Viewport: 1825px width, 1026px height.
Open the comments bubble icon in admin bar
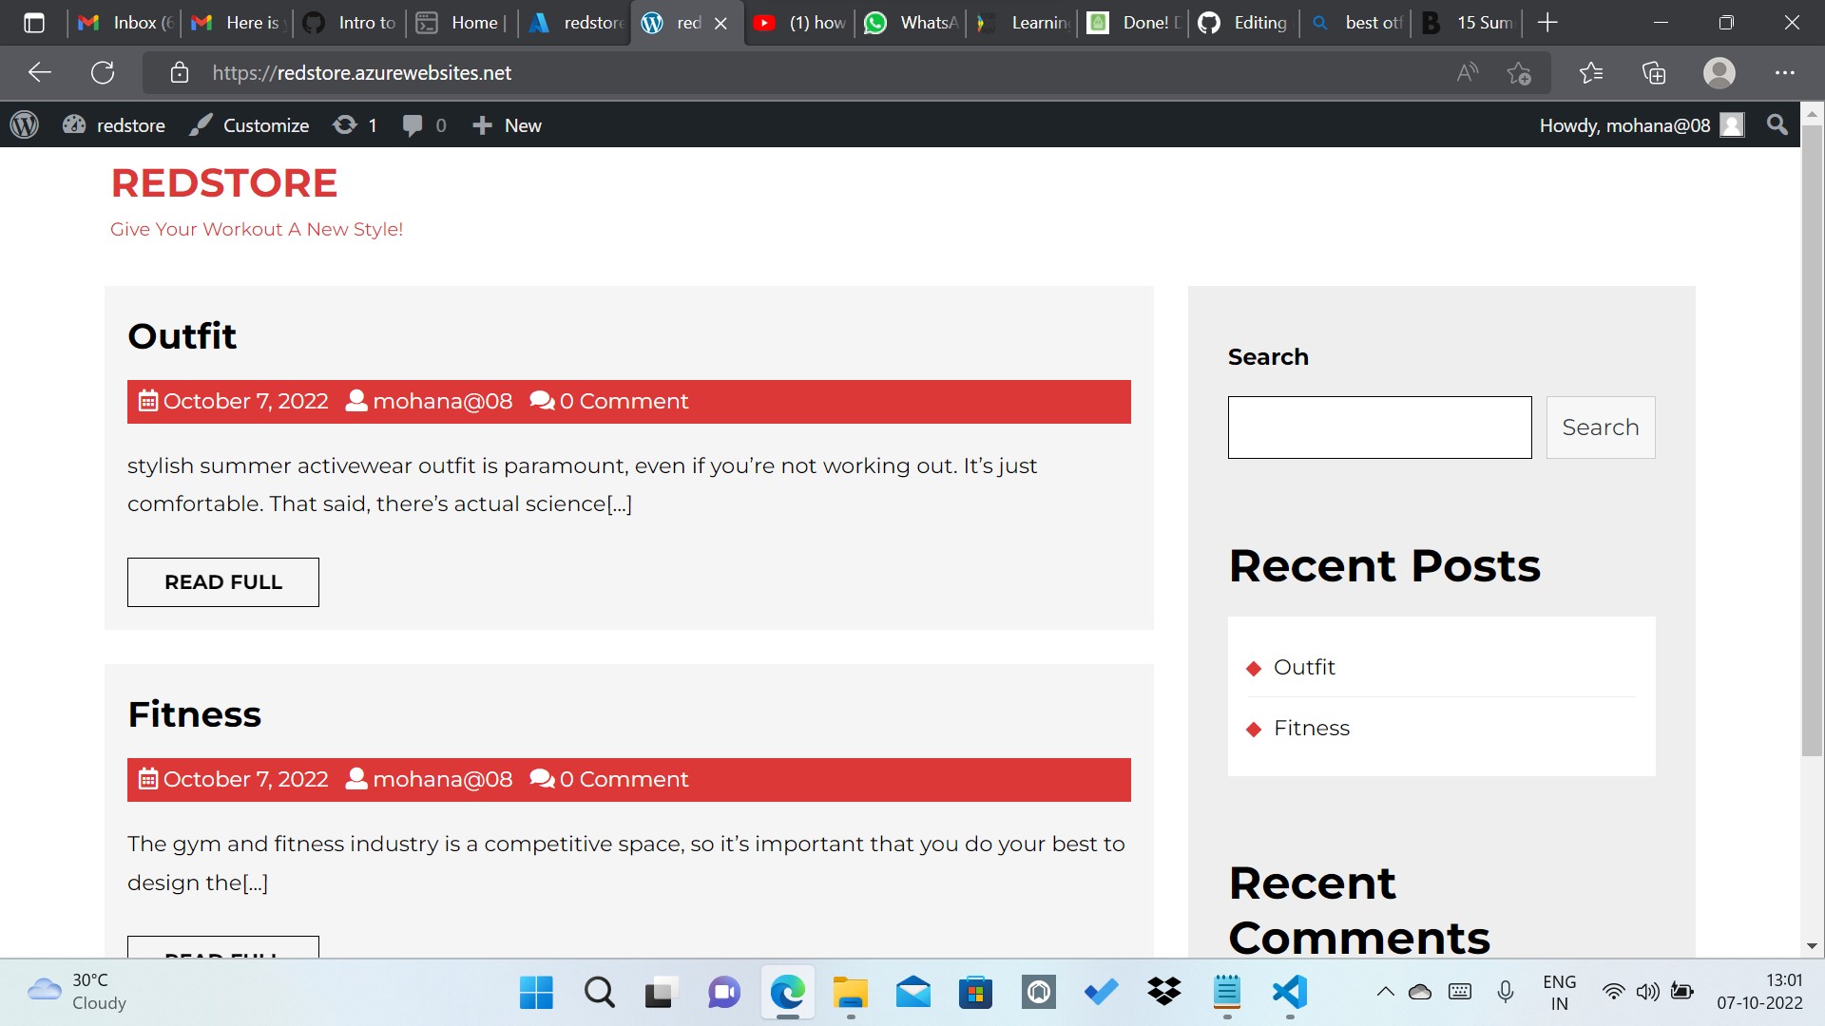pos(414,124)
